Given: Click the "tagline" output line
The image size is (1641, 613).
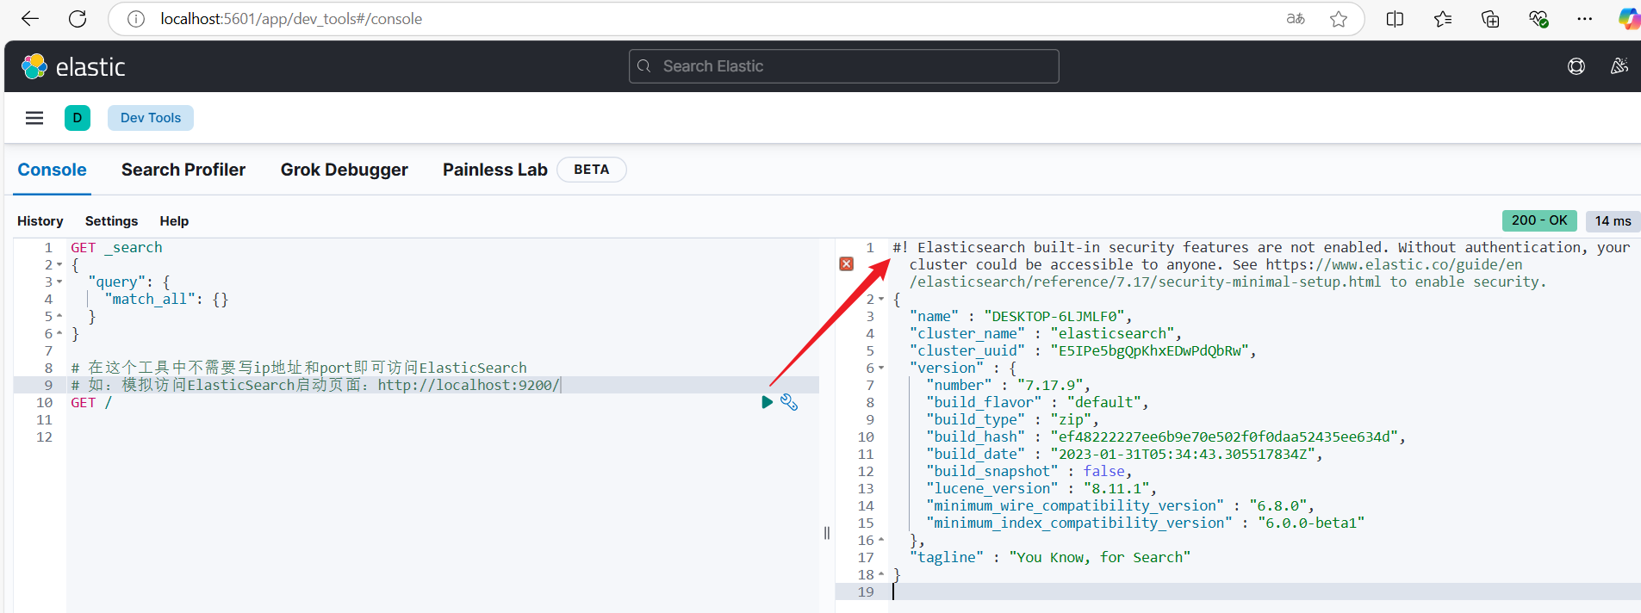Looking at the screenshot, I should [x=1050, y=557].
